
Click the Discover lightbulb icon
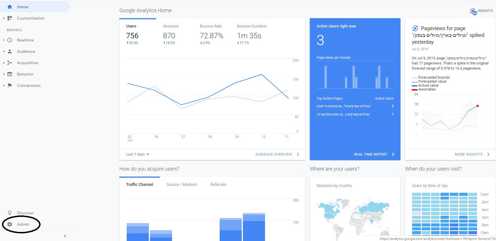pyautogui.click(x=10, y=213)
